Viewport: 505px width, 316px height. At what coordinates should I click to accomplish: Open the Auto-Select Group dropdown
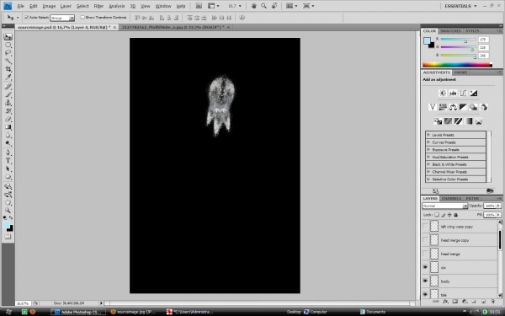coord(62,18)
